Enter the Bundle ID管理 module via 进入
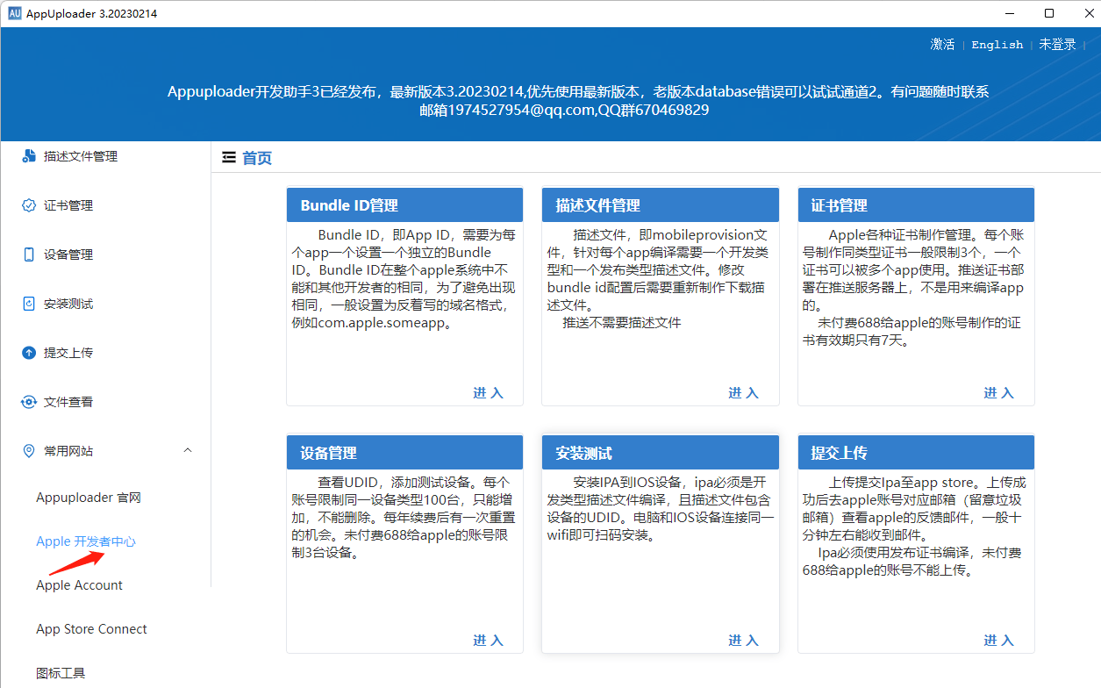 (x=488, y=393)
